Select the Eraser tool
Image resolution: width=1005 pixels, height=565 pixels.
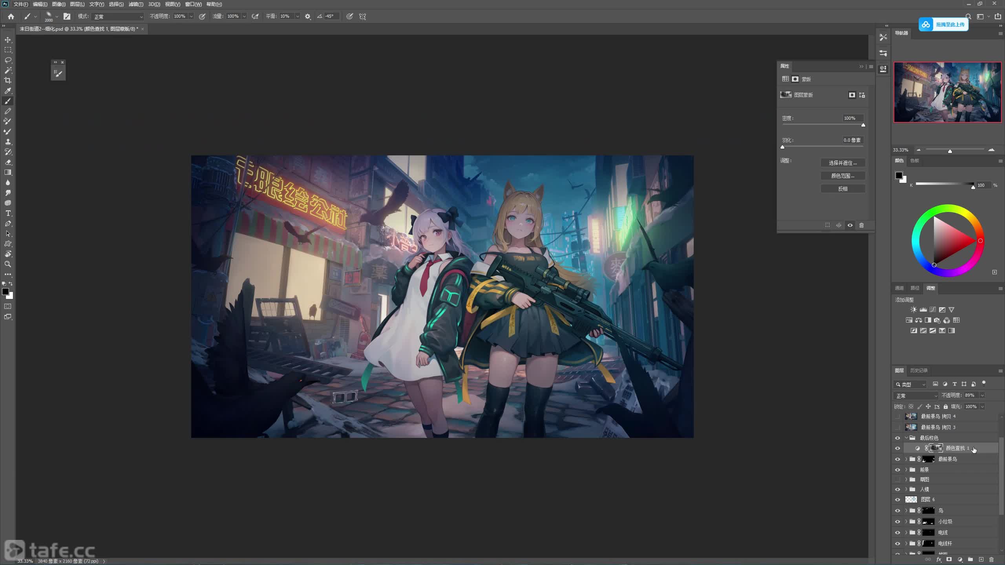(8, 162)
